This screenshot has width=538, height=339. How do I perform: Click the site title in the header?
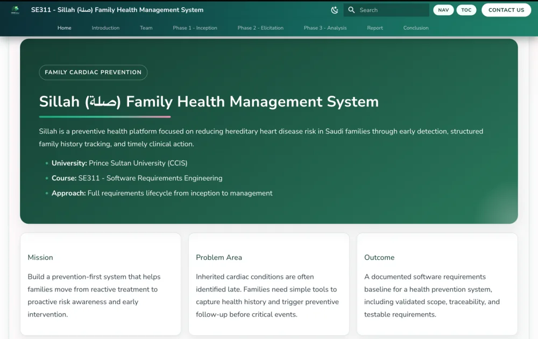117,10
